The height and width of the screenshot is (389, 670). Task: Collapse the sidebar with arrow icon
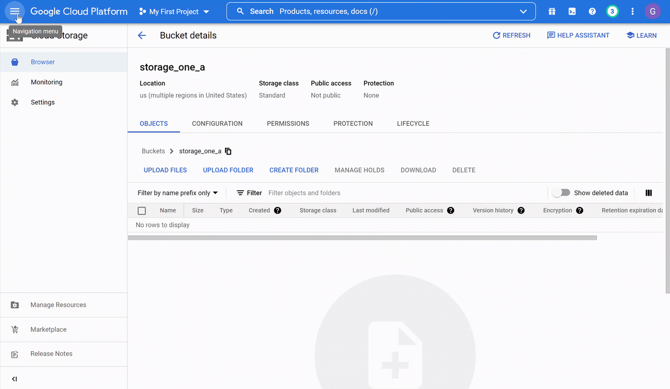click(15, 379)
